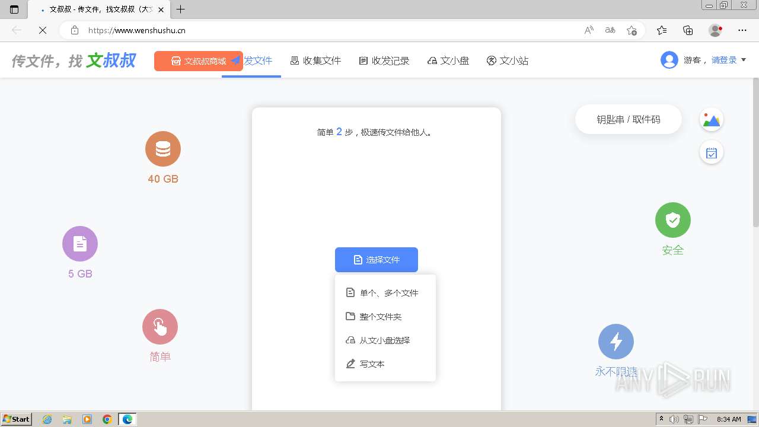
Task: Show hidden system tray icons
Action: point(661,419)
